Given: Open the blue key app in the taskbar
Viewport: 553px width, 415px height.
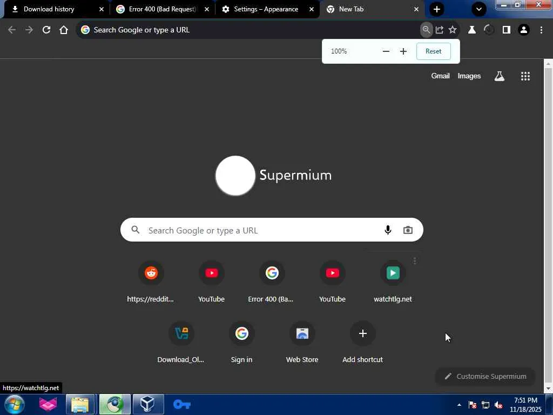Looking at the screenshot, I should [181, 404].
